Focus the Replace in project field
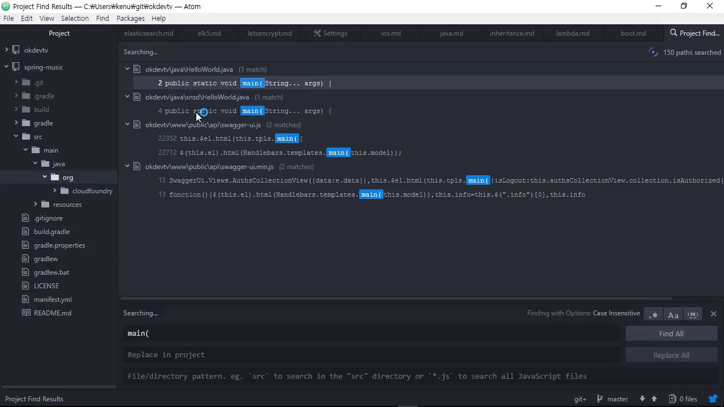This screenshot has width=724, height=407. (x=371, y=355)
